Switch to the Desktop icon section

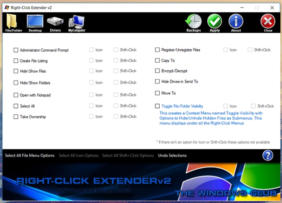pyautogui.click(x=35, y=23)
